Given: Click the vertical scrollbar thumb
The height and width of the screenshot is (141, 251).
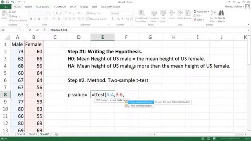Looking at the screenshot, I should [249, 51].
